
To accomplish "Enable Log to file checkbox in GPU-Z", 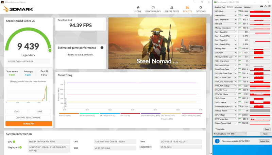I will pos(216,129).
